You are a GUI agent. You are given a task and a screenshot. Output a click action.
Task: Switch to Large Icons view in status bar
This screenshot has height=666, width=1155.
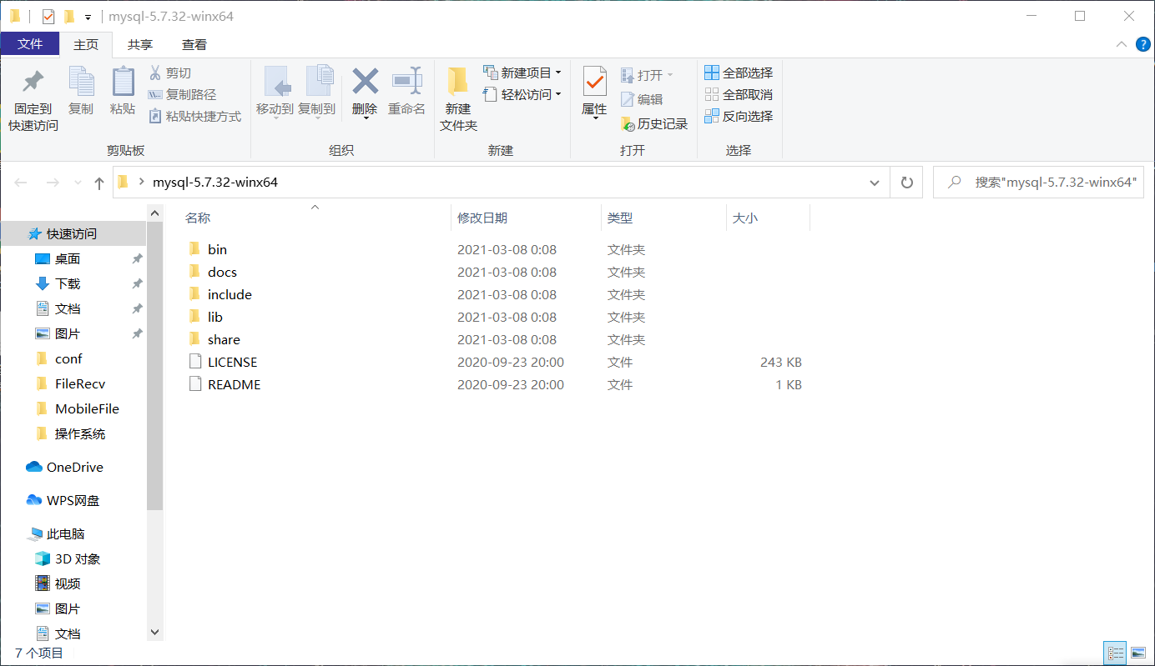(x=1137, y=653)
